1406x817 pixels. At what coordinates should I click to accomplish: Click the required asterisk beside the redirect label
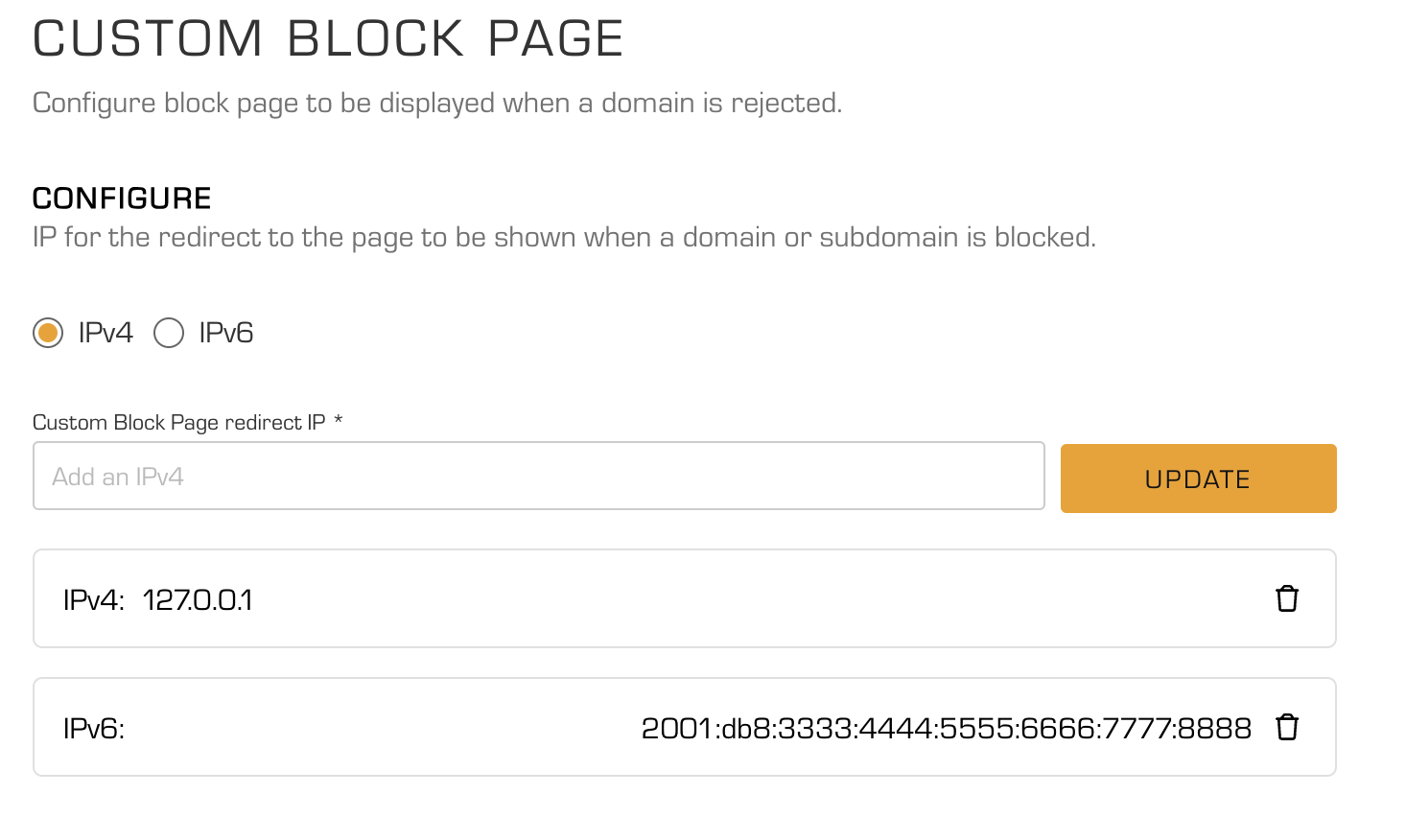339,420
